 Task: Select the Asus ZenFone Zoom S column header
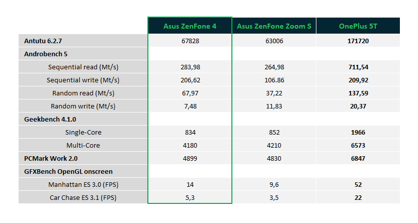(x=274, y=26)
